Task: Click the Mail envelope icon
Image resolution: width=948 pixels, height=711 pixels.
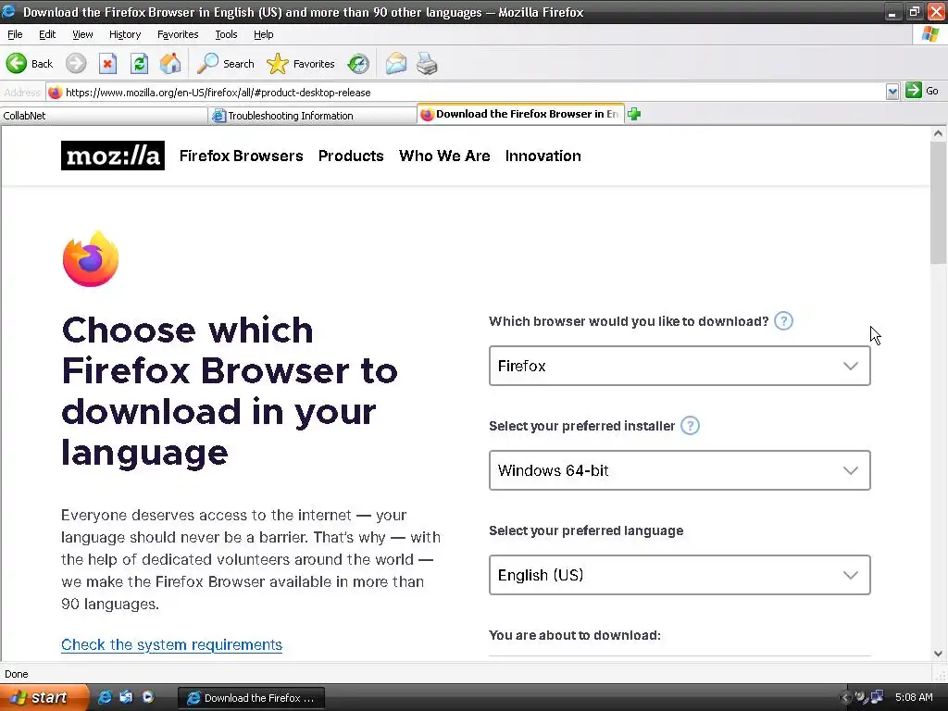Action: (x=396, y=63)
